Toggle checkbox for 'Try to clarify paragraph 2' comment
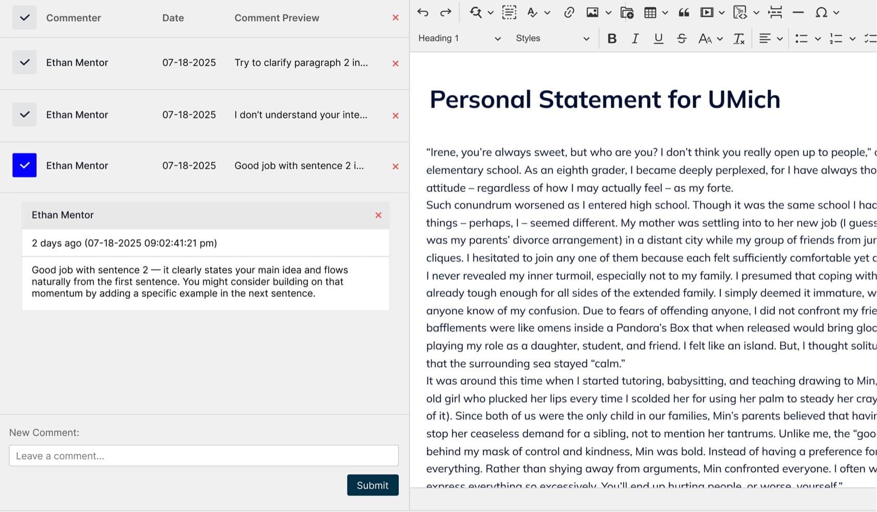 [x=24, y=62]
